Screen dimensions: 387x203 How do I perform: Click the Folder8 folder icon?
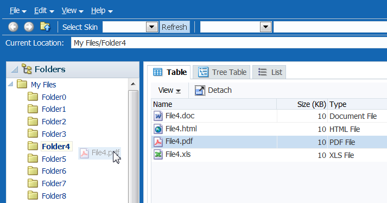pos(33,195)
